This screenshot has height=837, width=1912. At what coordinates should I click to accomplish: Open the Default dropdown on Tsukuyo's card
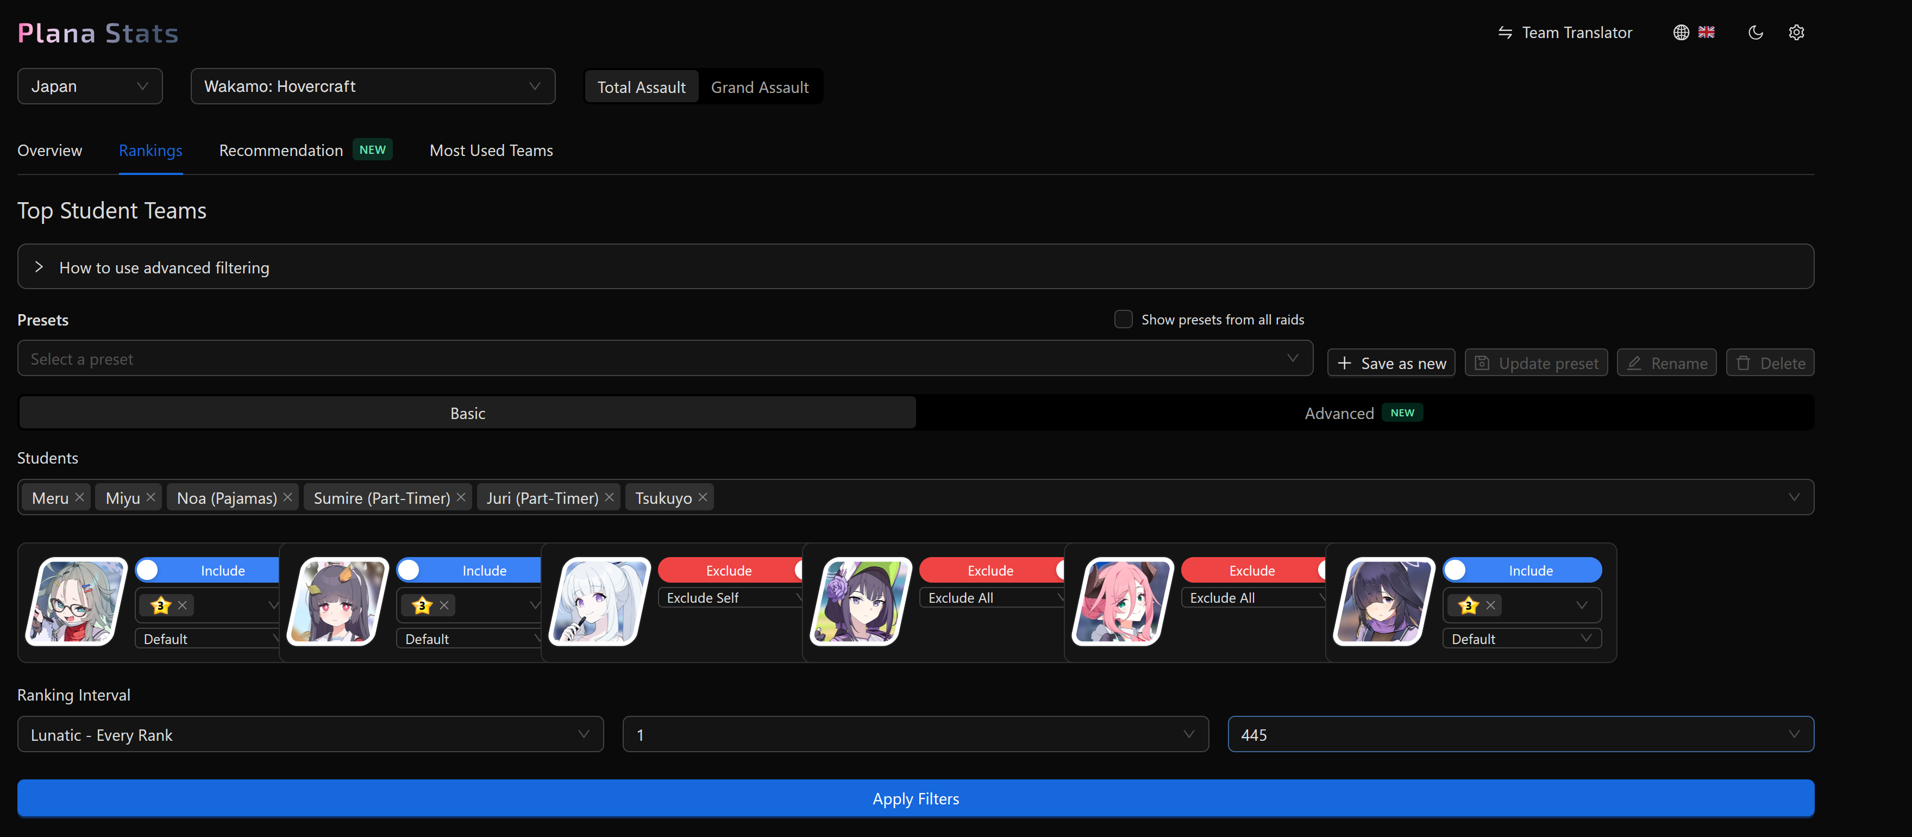pyautogui.click(x=1522, y=638)
